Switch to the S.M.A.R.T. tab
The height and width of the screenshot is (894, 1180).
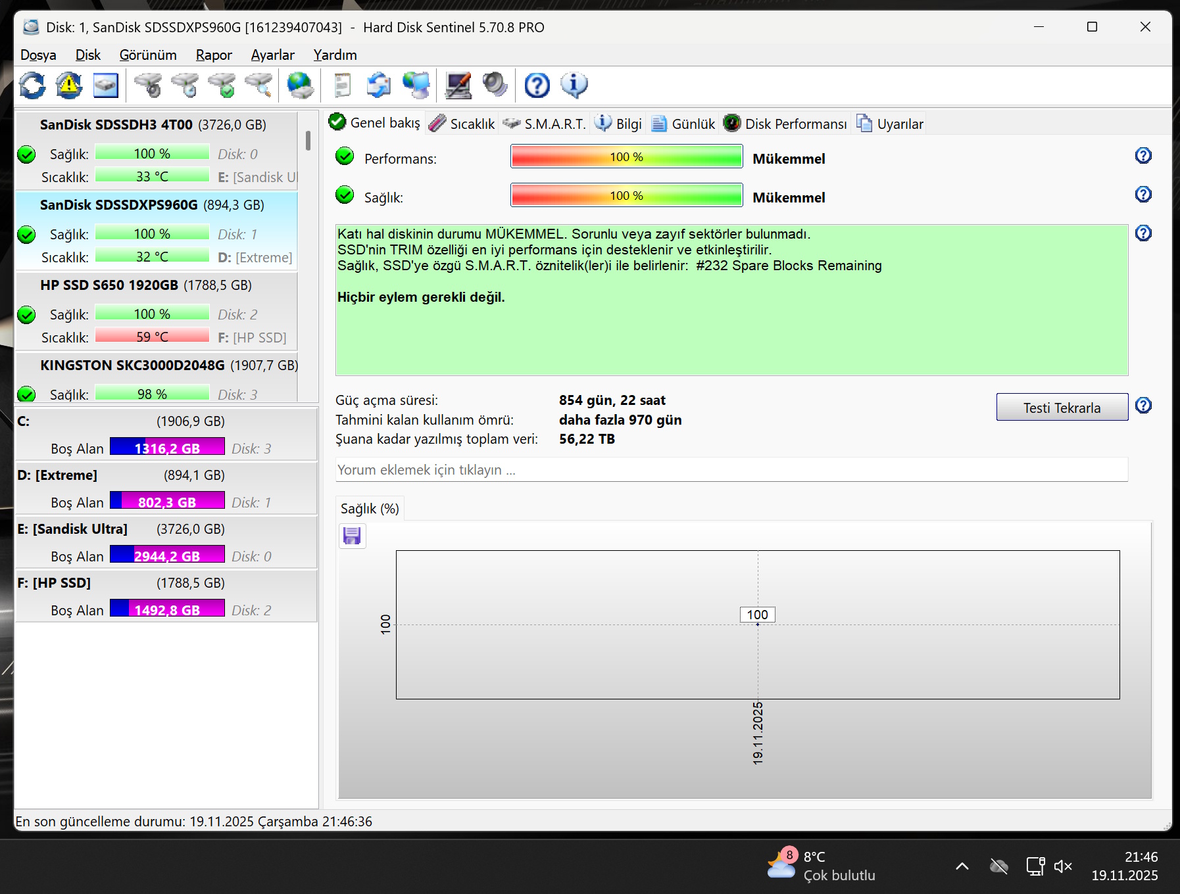click(544, 124)
